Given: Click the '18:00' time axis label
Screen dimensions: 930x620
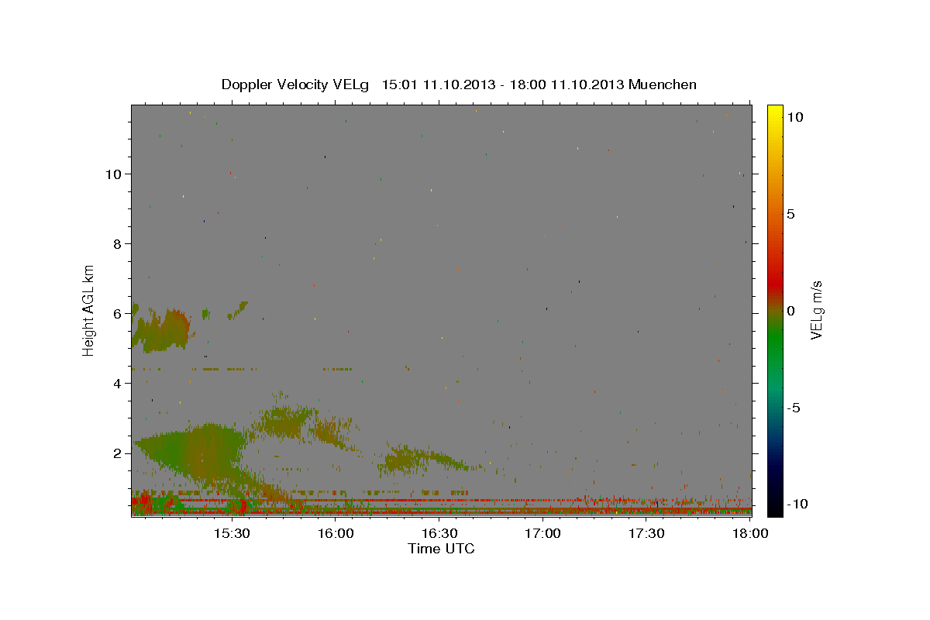Looking at the screenshot, I should point(750,534).
